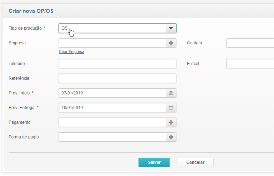This screenshot has height=176, width=274.
Task: Click into the E-mail text field
Action: (250, 64)
